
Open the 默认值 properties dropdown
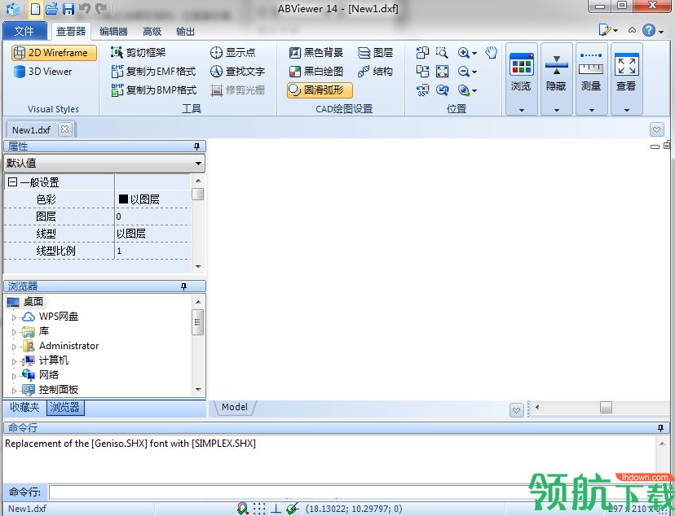pos(198,164)
